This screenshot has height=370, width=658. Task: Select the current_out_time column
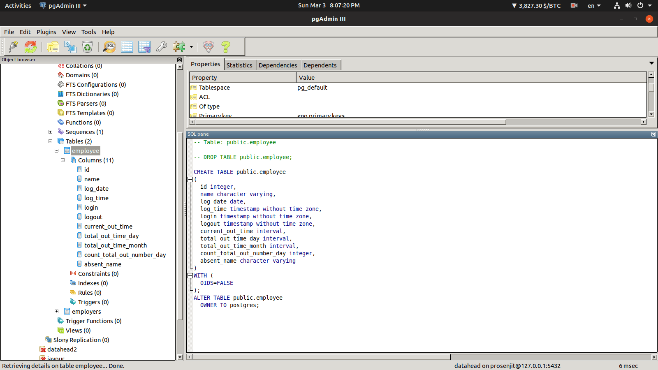tap(108, 227)
